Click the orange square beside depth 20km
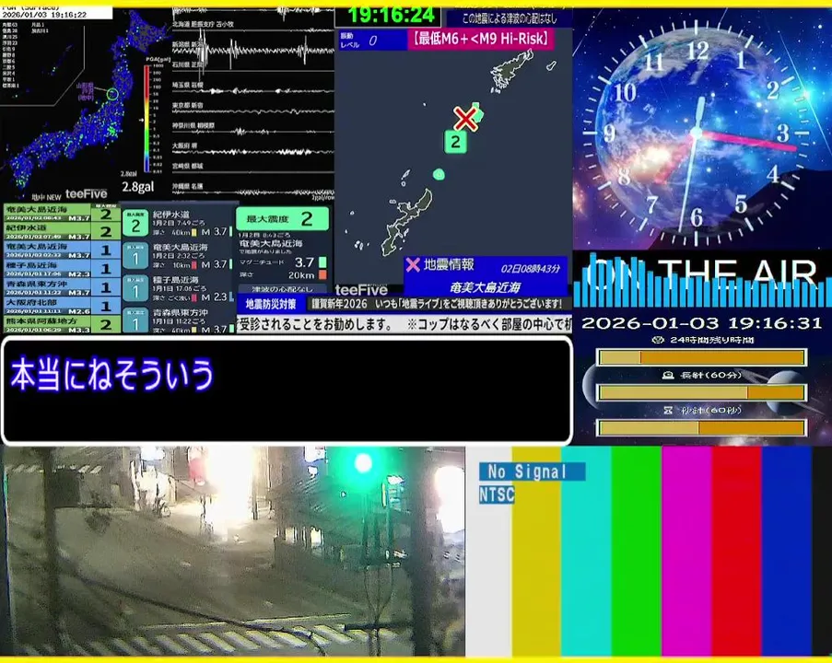Viewport: 832px width, 663px height. 322,274
